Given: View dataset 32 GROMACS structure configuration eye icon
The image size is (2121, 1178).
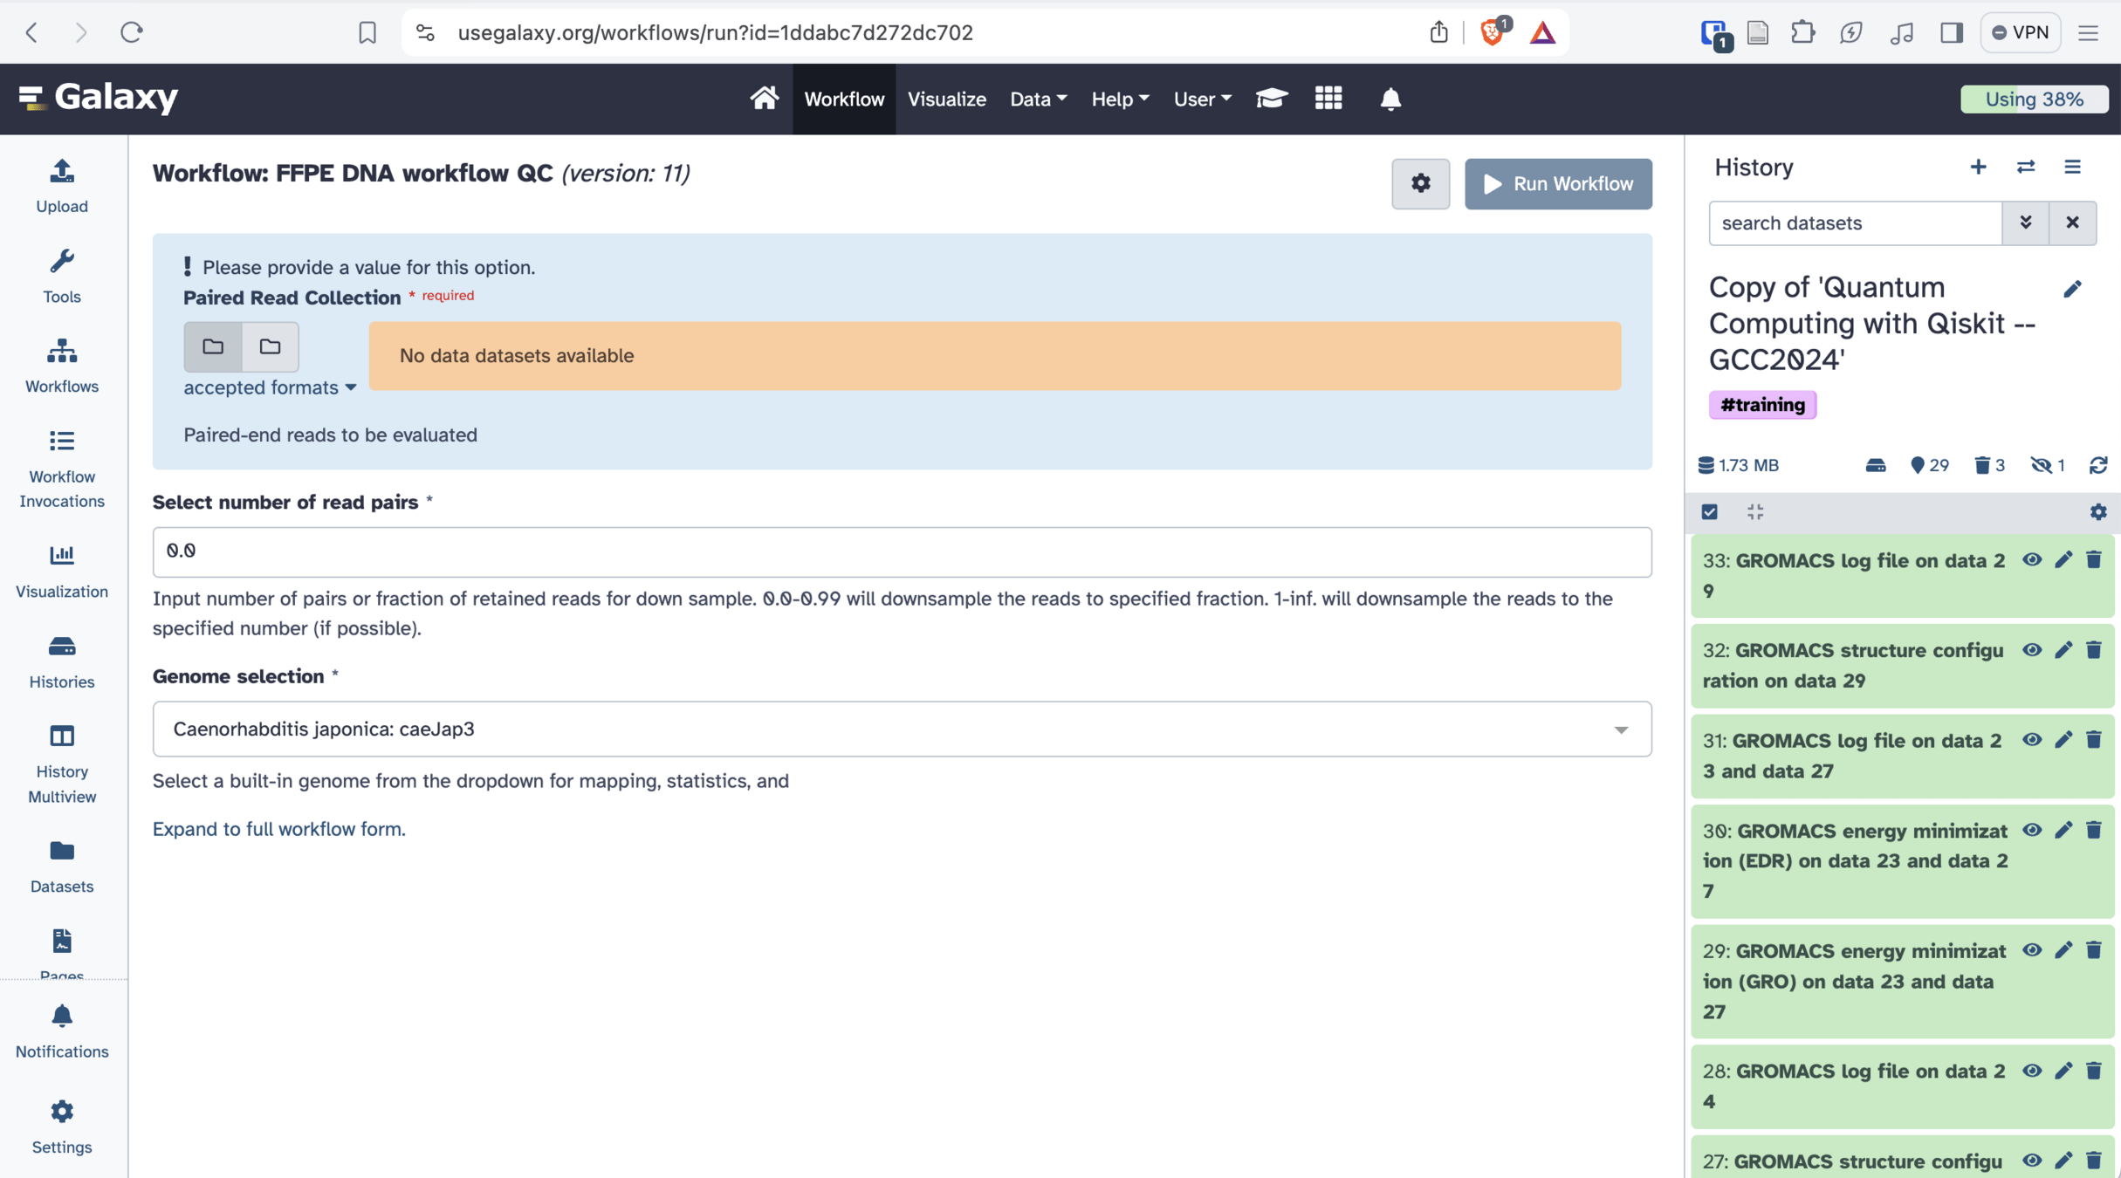Looking at the screenshot, I should coord(2031,650).
